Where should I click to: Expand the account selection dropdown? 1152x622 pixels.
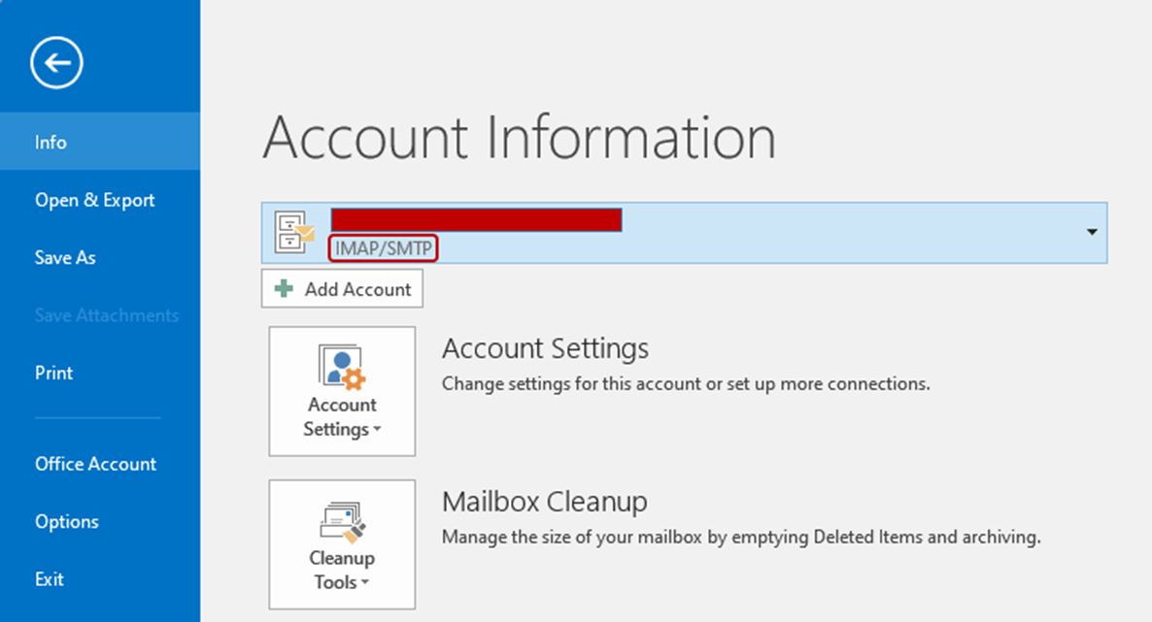pyautogui.click(x=1093, y=233)
